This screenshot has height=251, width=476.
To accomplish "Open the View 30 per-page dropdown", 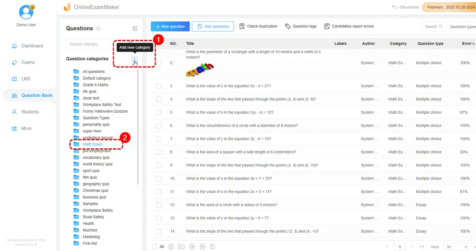I will (x=456, y=247).
